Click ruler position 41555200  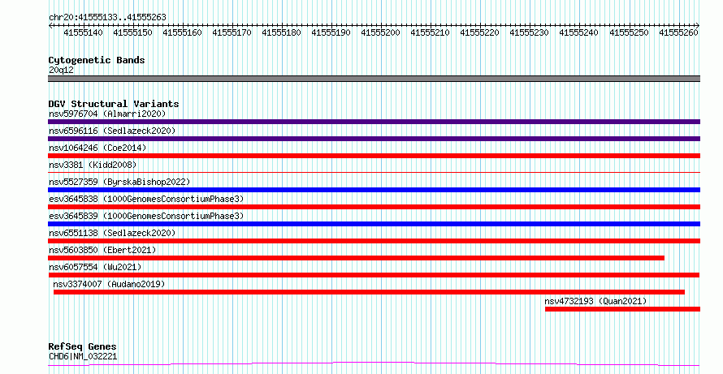(380, 32)
